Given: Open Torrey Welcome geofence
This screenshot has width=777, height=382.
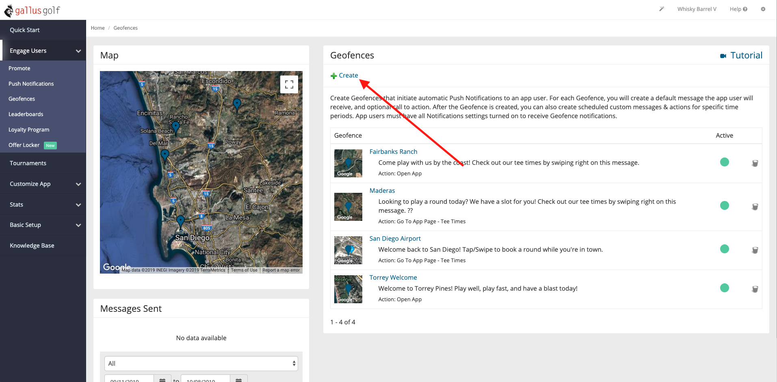Looking at the screenshot, I should [x=393, y=277].
